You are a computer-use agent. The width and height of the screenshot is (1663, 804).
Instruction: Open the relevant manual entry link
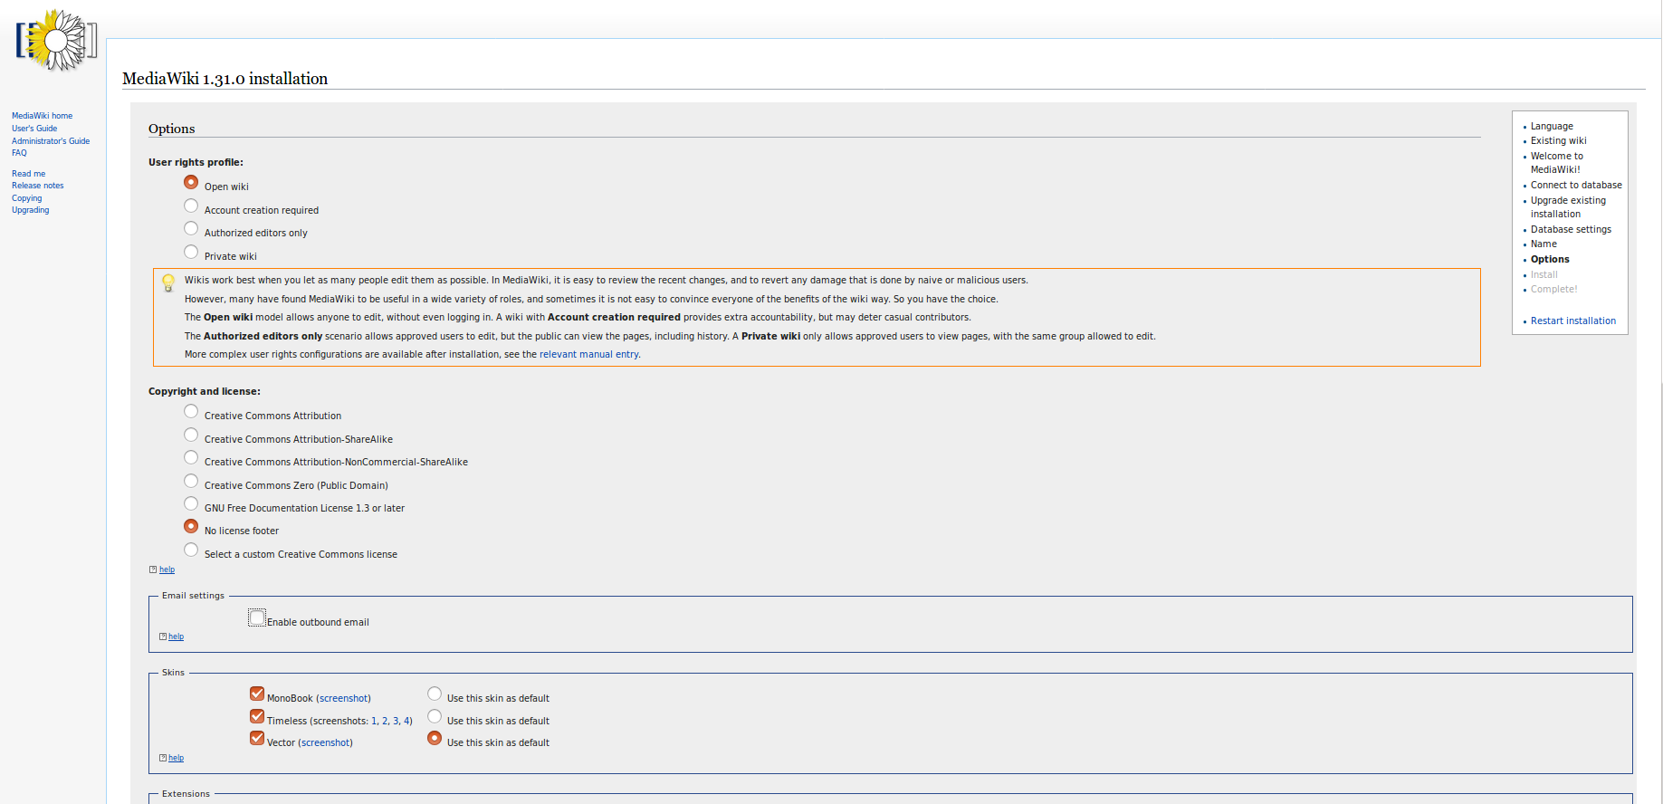pyautogui.click(x=588, y=354)
